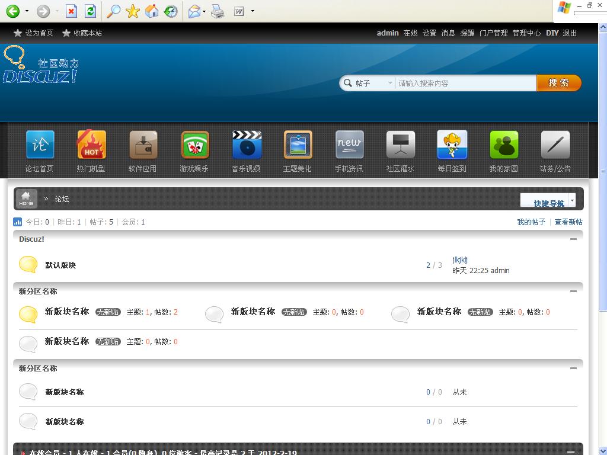Collapse the Discuz! category section
The image size is (607, 455).
[573, 239]
